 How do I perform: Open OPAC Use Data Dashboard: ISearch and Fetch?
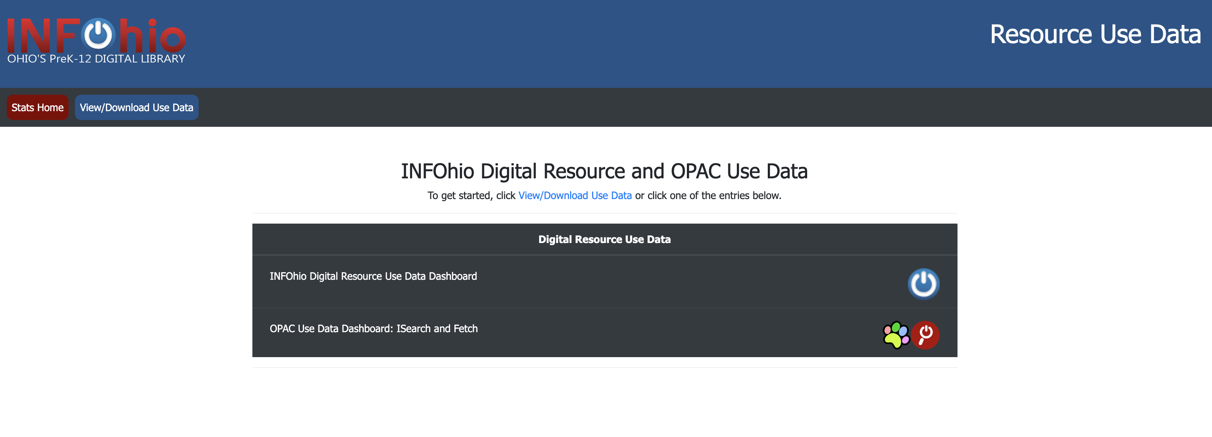(374, 328)
